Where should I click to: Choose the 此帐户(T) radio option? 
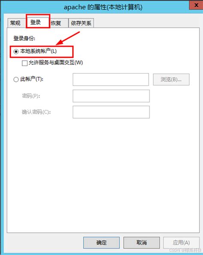[x=16, y=80]
